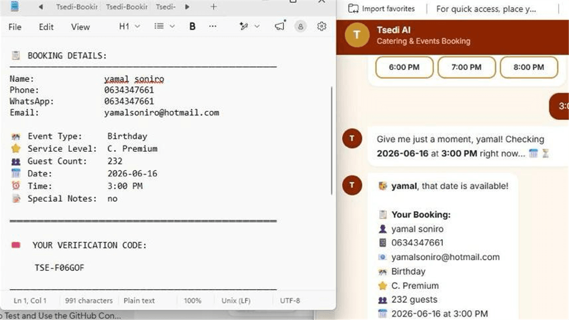Choose the 8:00 PM time slot
Viewport: 569px width, 320px height.
coord(529,67)
